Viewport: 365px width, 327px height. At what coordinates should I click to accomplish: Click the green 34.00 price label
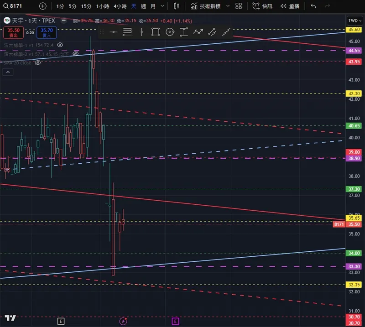click(354, 253)
